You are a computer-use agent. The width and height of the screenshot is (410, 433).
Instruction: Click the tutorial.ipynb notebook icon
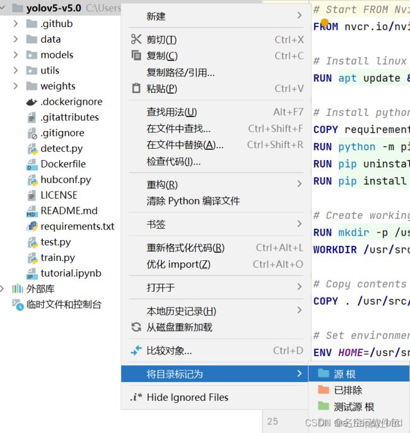32,274
